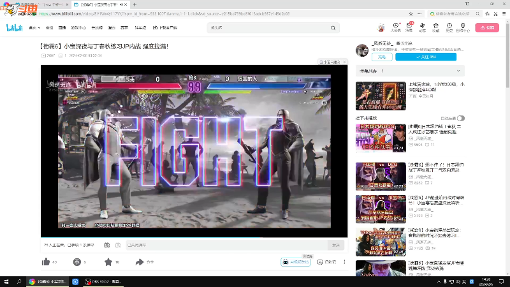510x287 pixels.
Task: Open the Windows Start button
Action: pyautogui.click(x=6, y=281)
